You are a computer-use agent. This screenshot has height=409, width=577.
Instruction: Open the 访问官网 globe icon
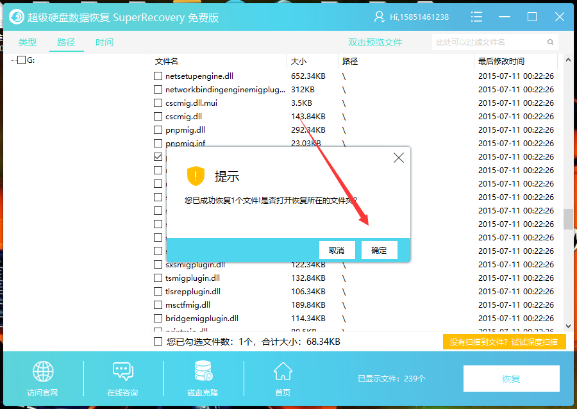pyautogui.click(x=43, y=371)
